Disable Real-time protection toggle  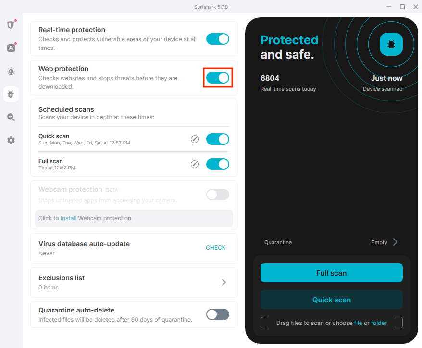click(217, 39)
